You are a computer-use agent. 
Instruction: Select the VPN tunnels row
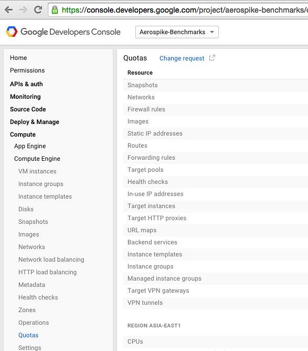tap(216, 303)
